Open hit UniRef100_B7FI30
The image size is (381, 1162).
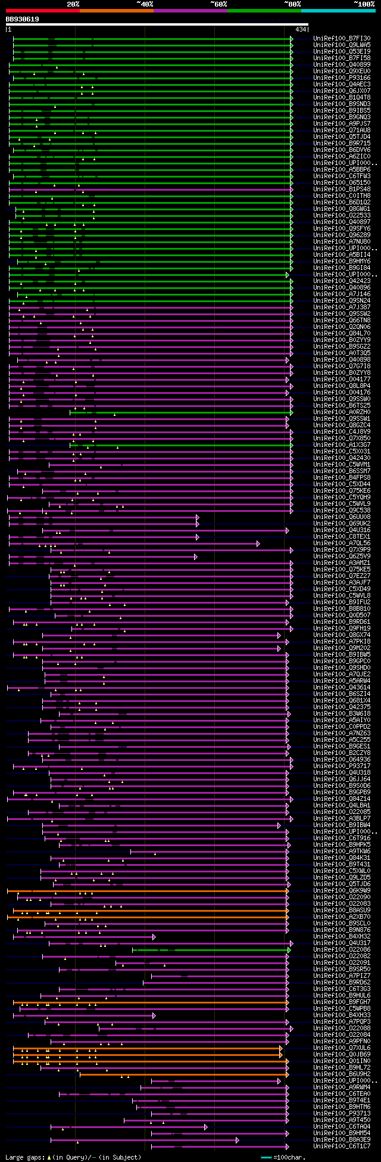(x=342, y=38)
